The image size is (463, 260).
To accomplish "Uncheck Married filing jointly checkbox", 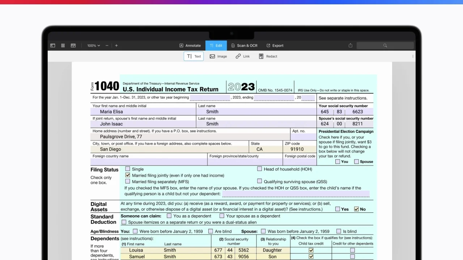I will coord(128,175).
